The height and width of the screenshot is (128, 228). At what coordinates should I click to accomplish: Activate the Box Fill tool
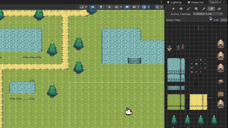pyautogui.click(x=196, y=9)
